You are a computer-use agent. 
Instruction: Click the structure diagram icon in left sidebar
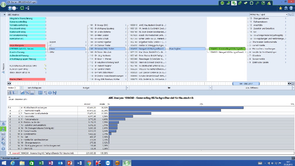(3, 144)
